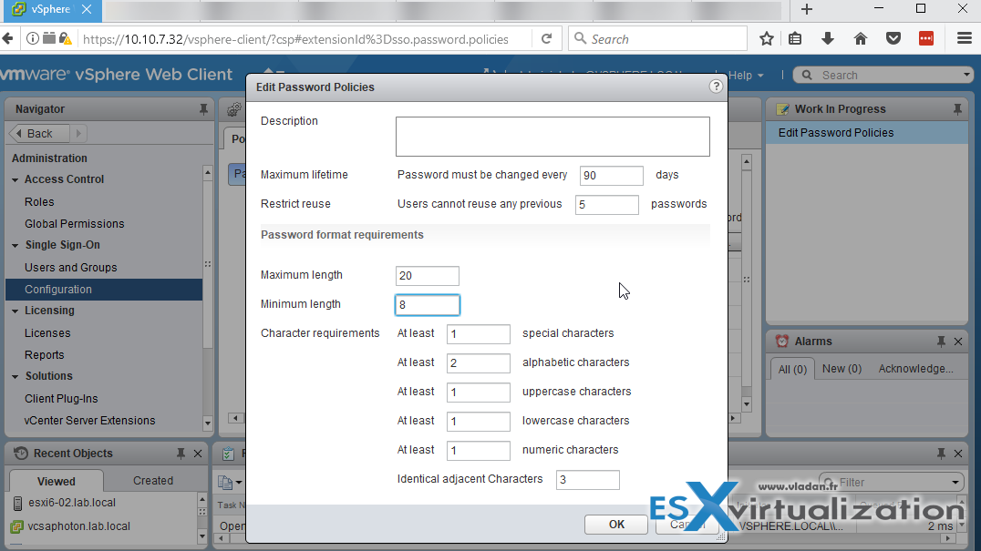Screen dimensions: 981x551
Task: Go to browser home page icon
Action: click(861, 39)
